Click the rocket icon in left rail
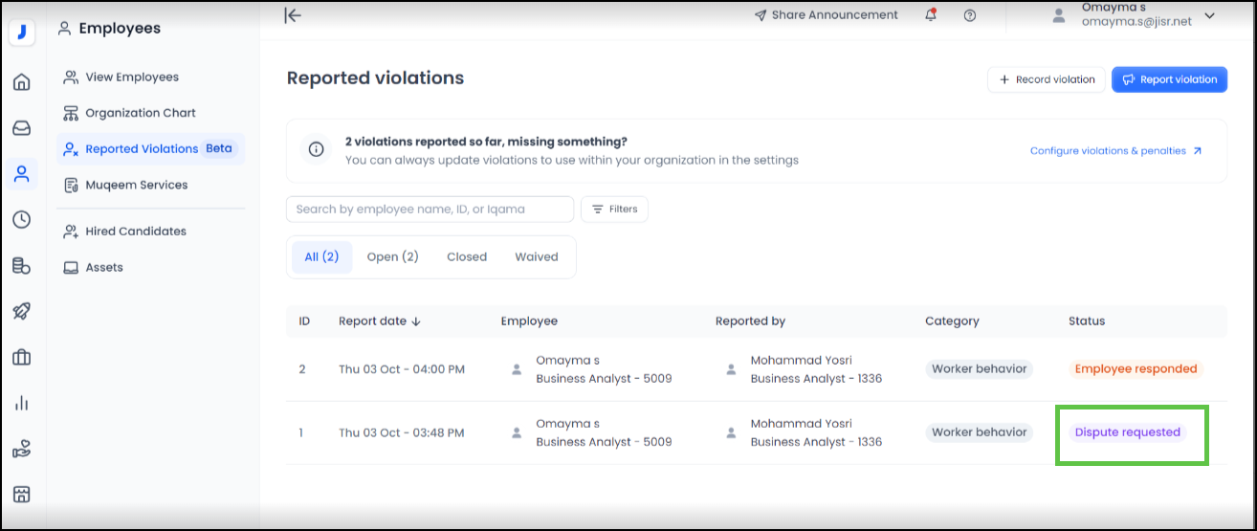Screen dimensions: 1257x531 [21, 311]
